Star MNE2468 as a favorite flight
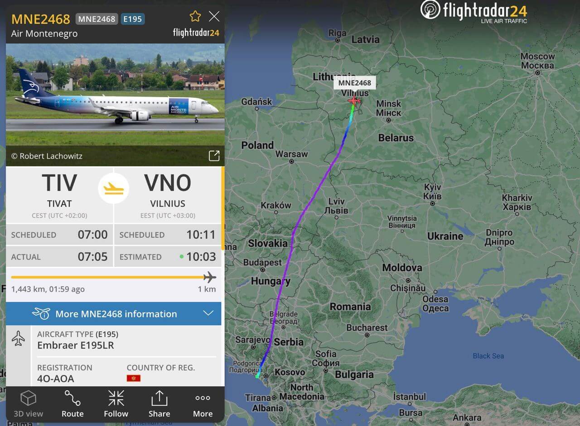This screenshot has height=426, width=580. pyautogui.click(x=195, y=17)
